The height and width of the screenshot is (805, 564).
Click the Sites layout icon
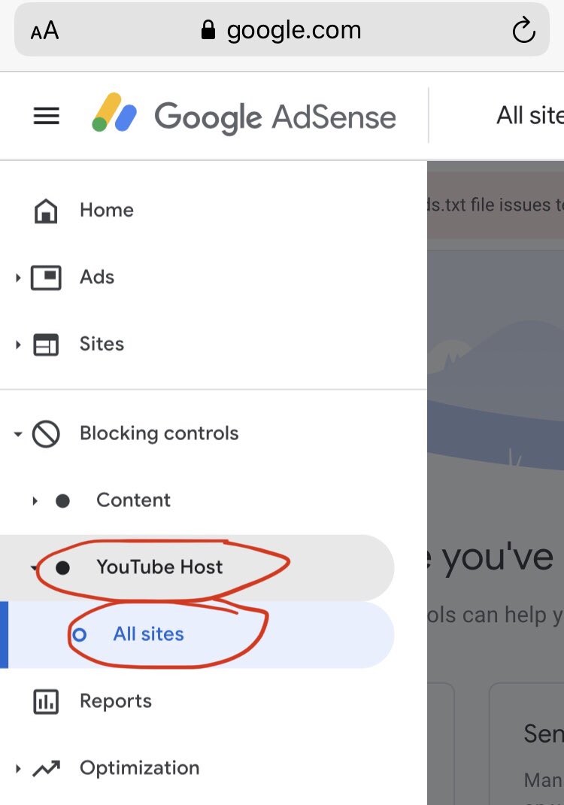(46, 345)
